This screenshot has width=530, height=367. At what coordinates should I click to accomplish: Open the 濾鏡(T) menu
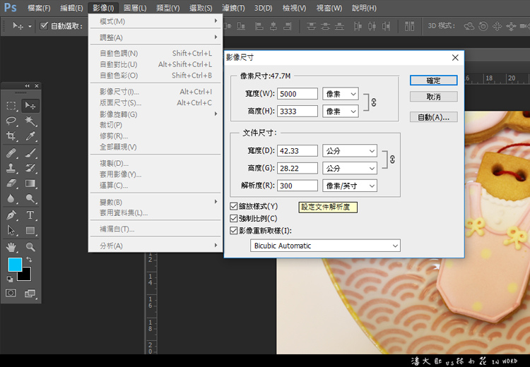coord(233,8)
